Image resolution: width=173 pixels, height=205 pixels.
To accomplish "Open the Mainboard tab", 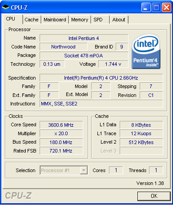I will tap(55, 20).
